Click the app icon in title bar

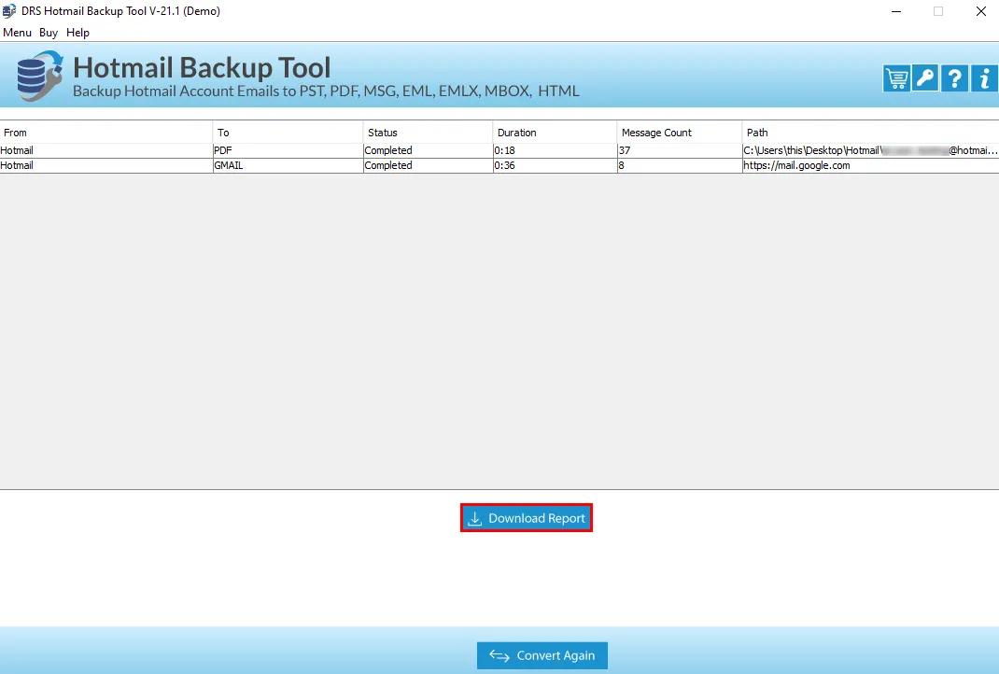9,11
